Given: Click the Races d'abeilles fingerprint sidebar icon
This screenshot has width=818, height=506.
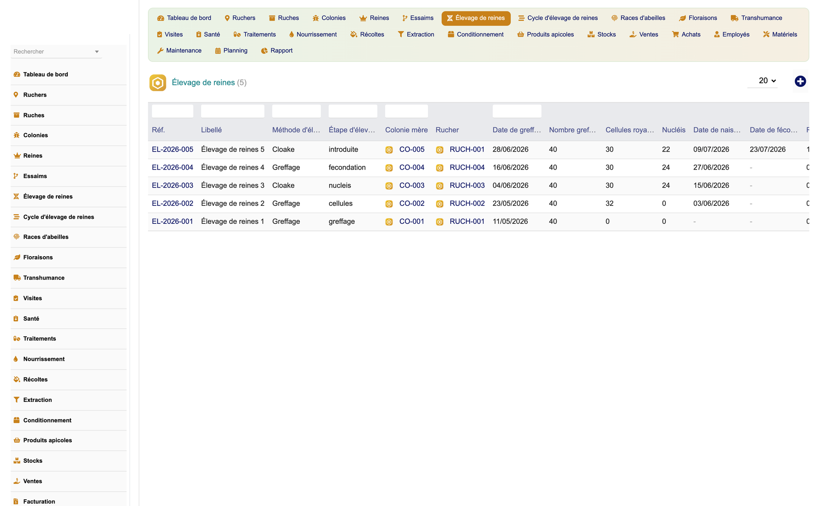Looking at the screenshot, I should point(17,237).
